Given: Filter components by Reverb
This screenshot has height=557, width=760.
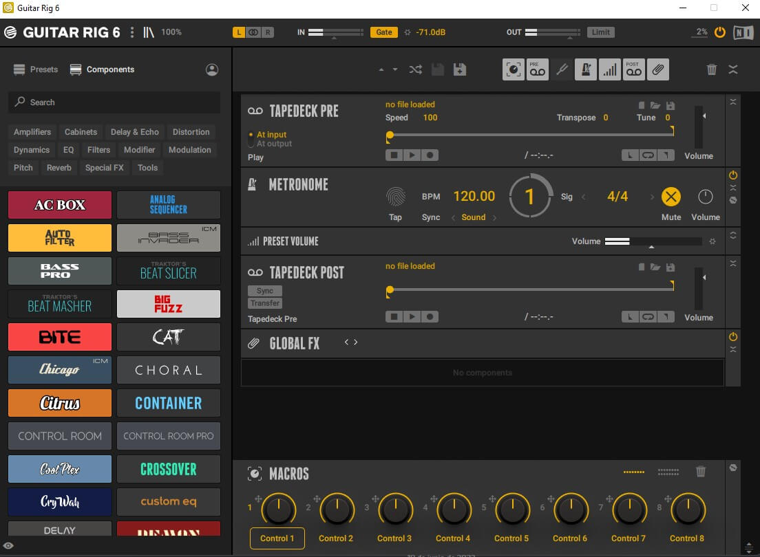Looking at the screenshot, I should point(59,168).
